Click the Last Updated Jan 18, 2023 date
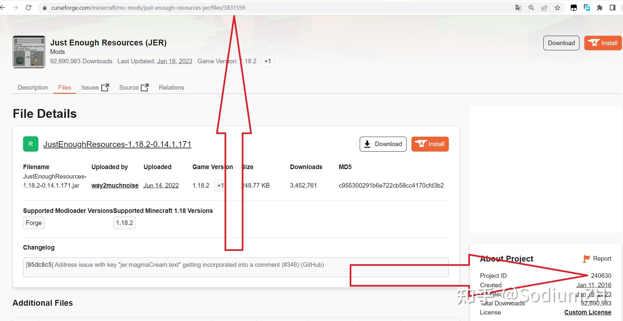623x321 pixels. click(x=175, y=61)
